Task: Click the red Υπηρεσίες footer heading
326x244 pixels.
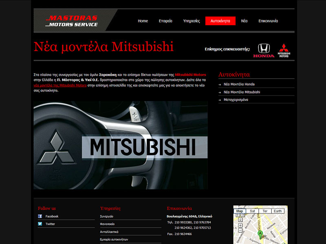Action: 110,208
